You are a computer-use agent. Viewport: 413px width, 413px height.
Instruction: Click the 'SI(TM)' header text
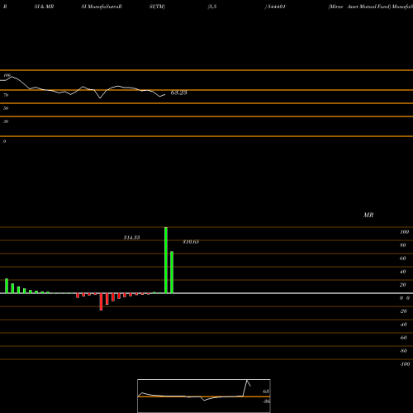coord(157,7)
